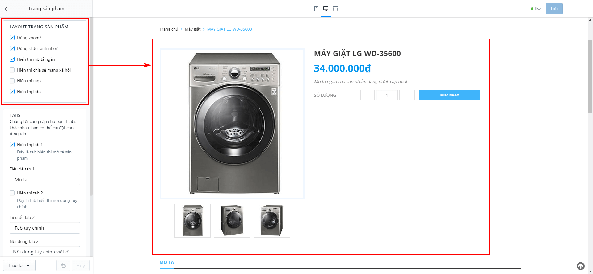Click the 'Hủy' cancel button
The image size is (593, 274).
click(x=80, y=265)
